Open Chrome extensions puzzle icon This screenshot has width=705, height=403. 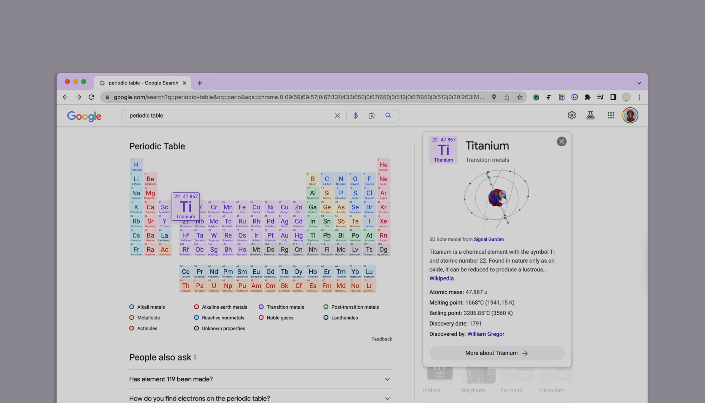point(587,97)
